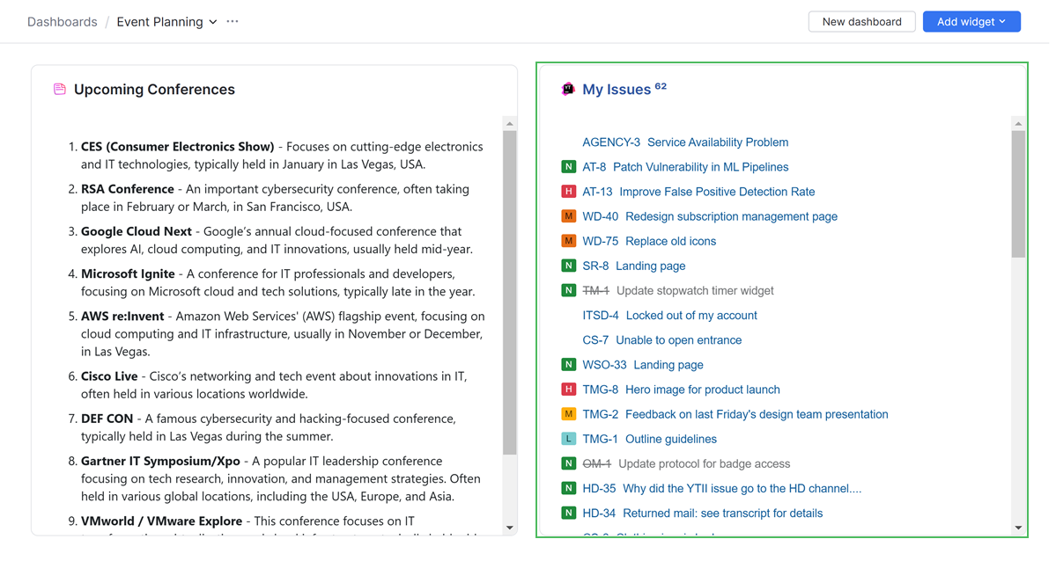Click the high priority badge on TMG-8
1056x561 pixels.
[570, 389]
